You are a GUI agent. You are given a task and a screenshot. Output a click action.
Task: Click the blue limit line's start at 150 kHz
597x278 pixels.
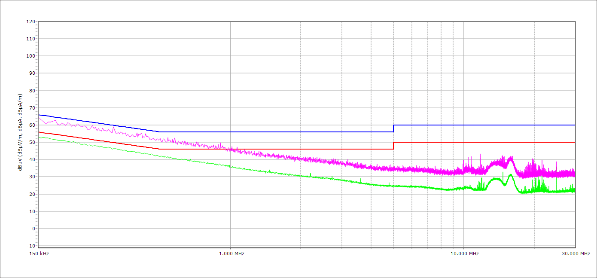39,115
